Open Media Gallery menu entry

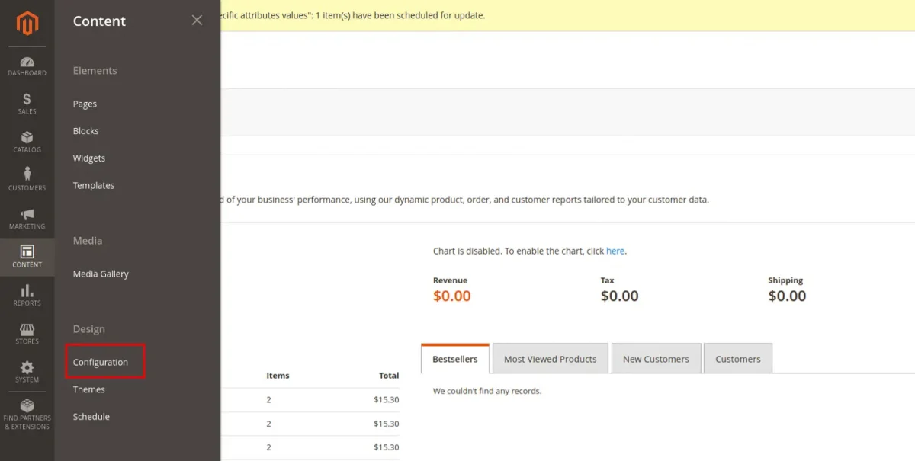pyautogui.click(x=101, y=274)
